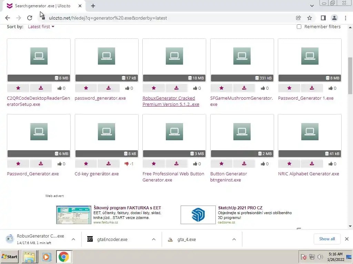Open SFGameMushroomGenerator.exe link

click(242, 101)
